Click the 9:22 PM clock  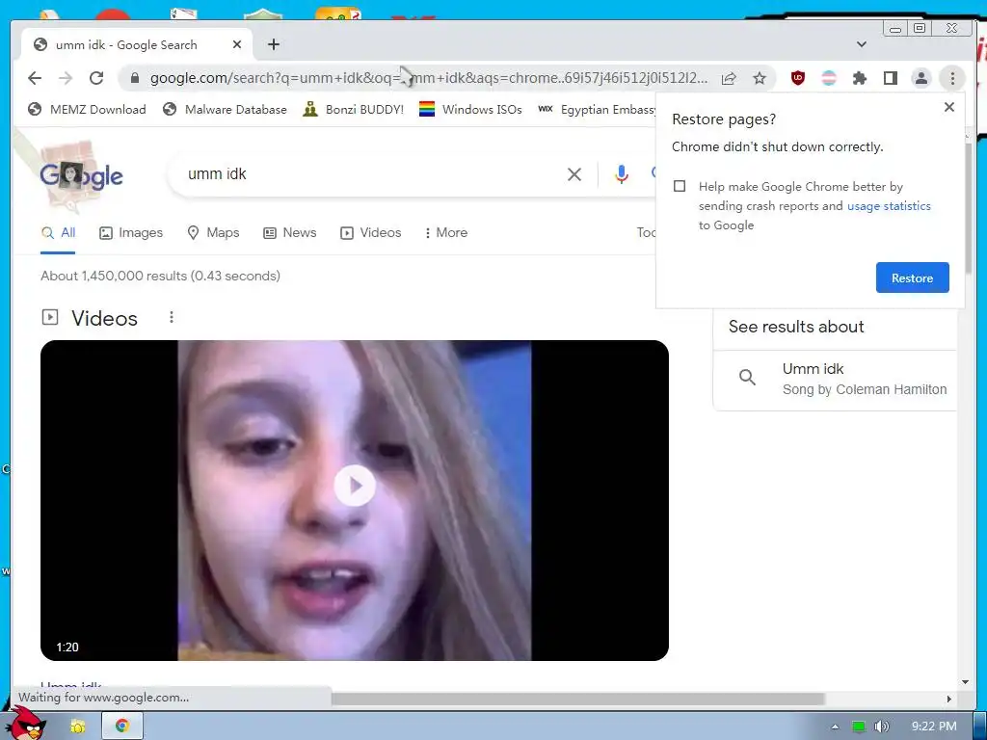tap(934, 727)
